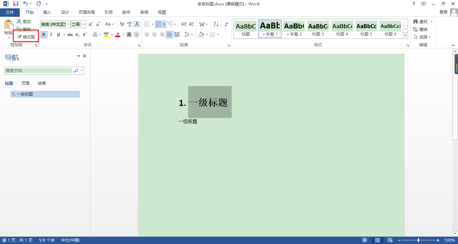Click the Phonetic Guide wén icon
Viewport: 458px width, 244px height.
coord(129,24)
